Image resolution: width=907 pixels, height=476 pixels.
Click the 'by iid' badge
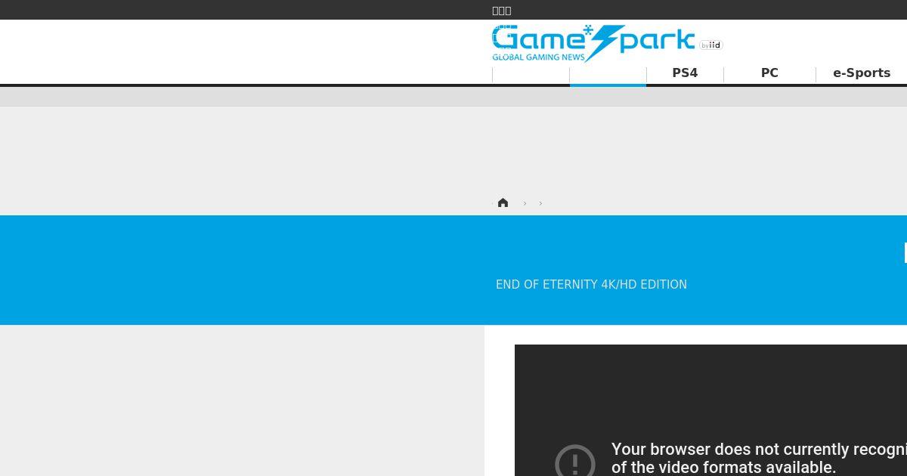click(x=711, y=45)
